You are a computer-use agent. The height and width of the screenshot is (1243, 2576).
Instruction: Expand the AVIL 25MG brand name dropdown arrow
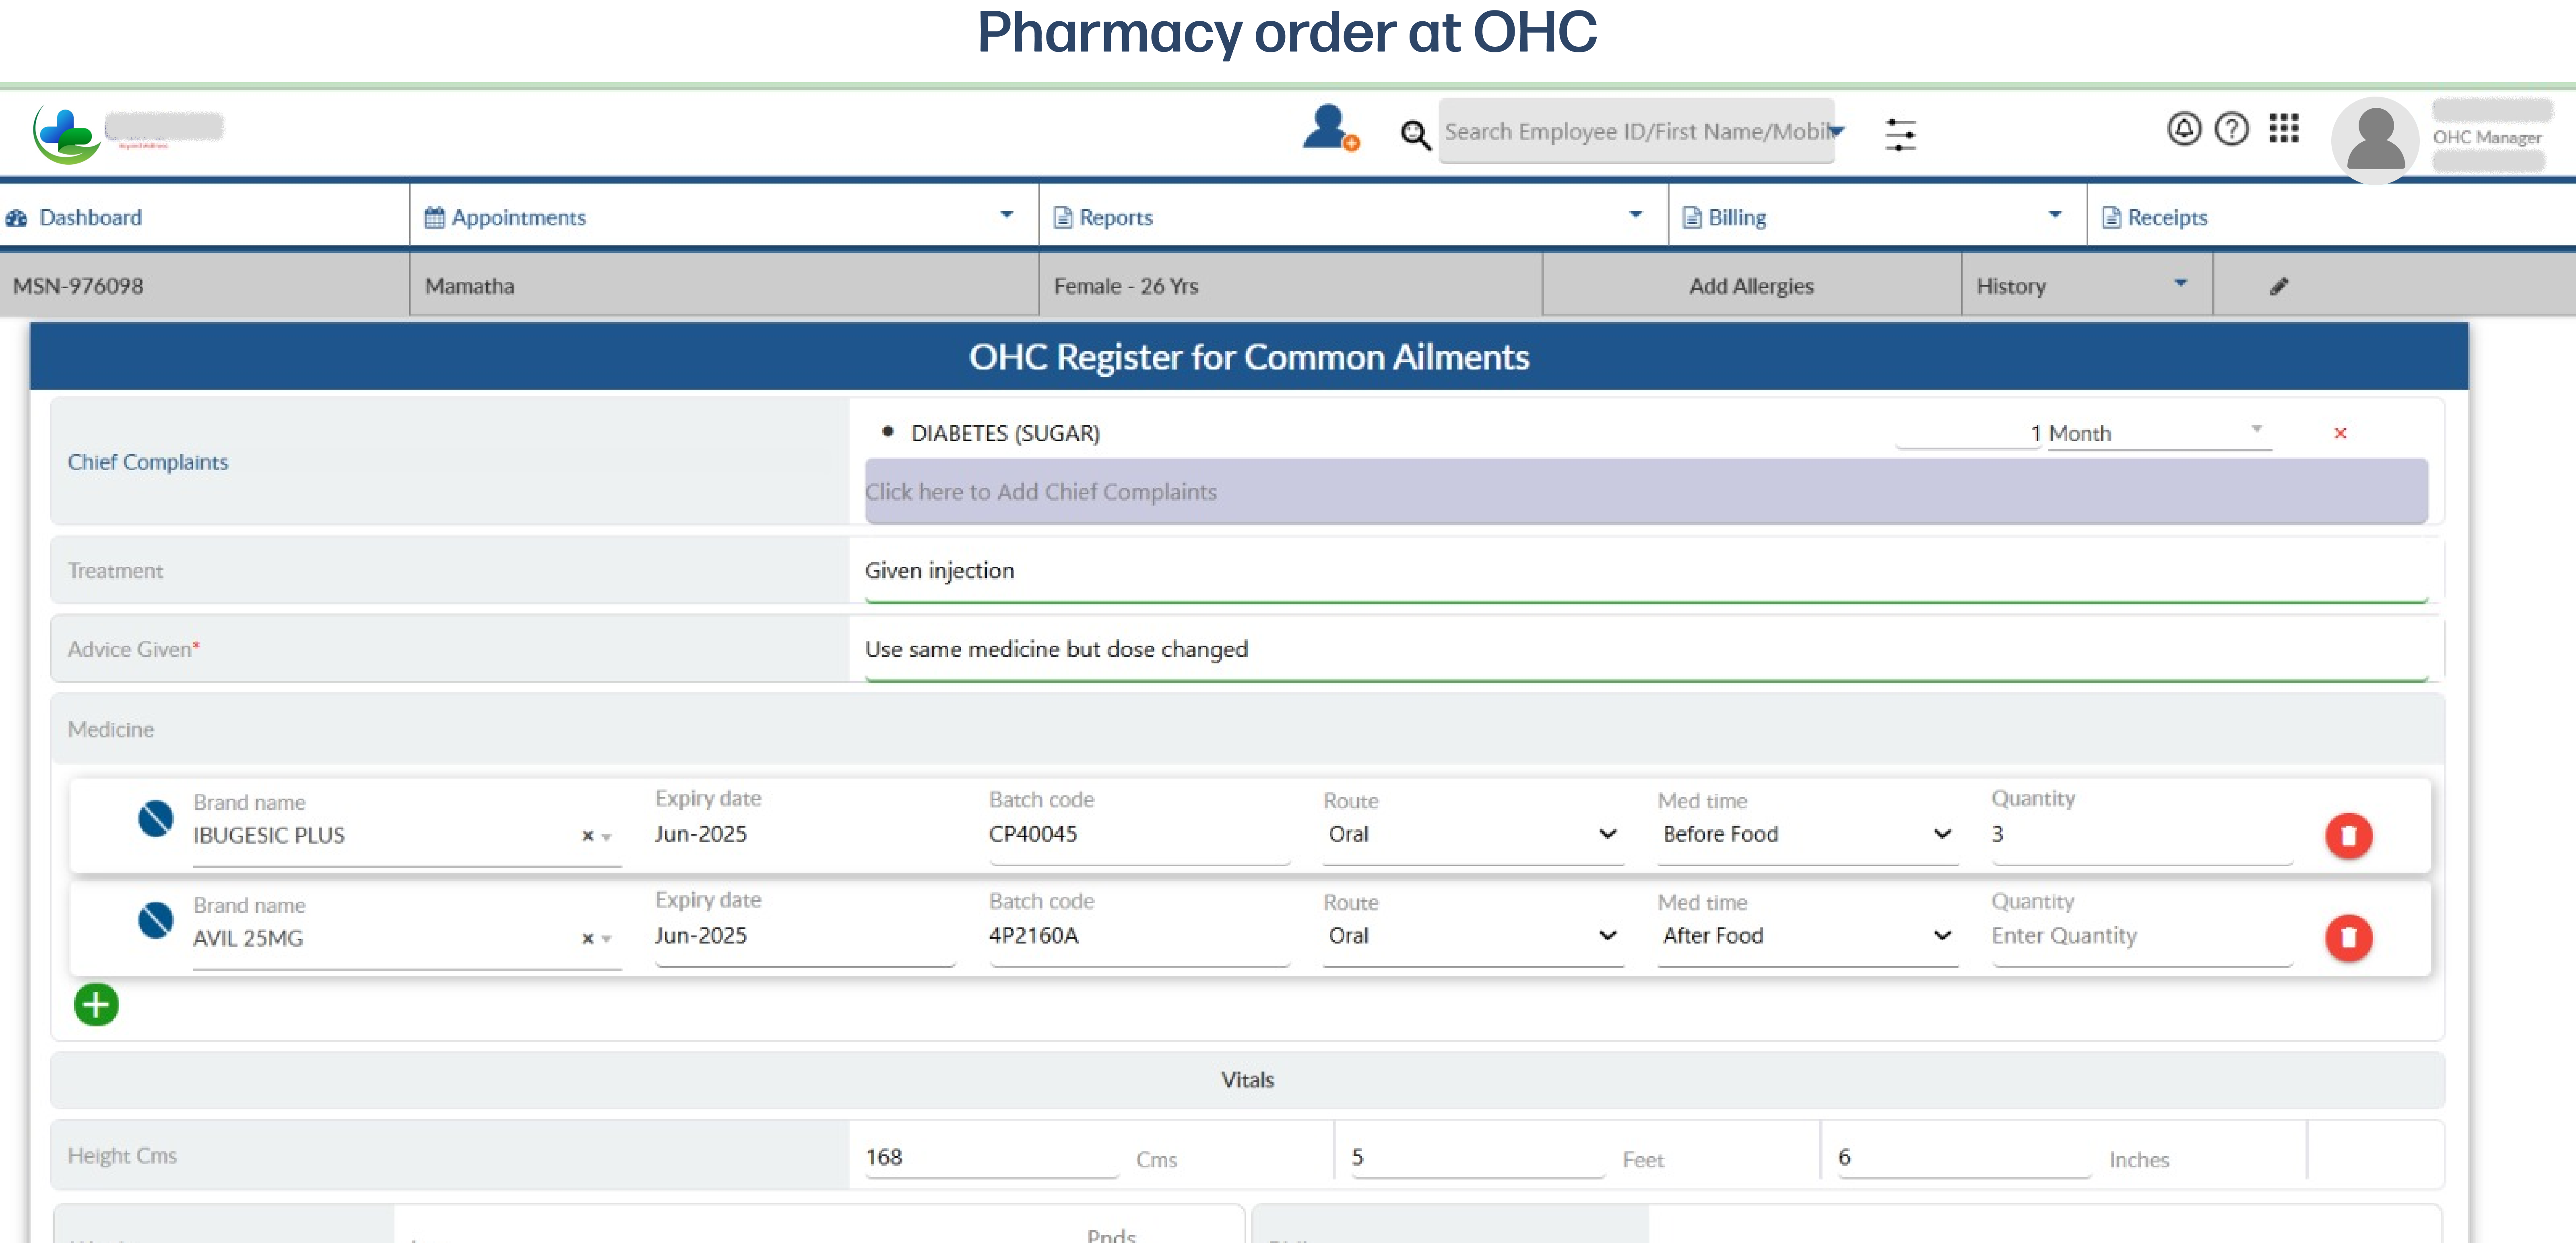pyautogui.click(x=607, y=940)
